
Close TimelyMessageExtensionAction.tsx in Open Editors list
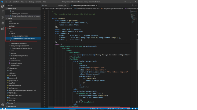pos(8,16)
